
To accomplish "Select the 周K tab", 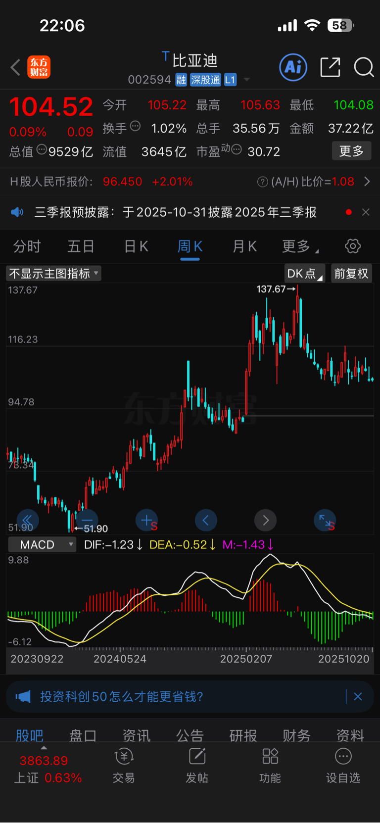I will pyautogui.click(x=190, y=246).
